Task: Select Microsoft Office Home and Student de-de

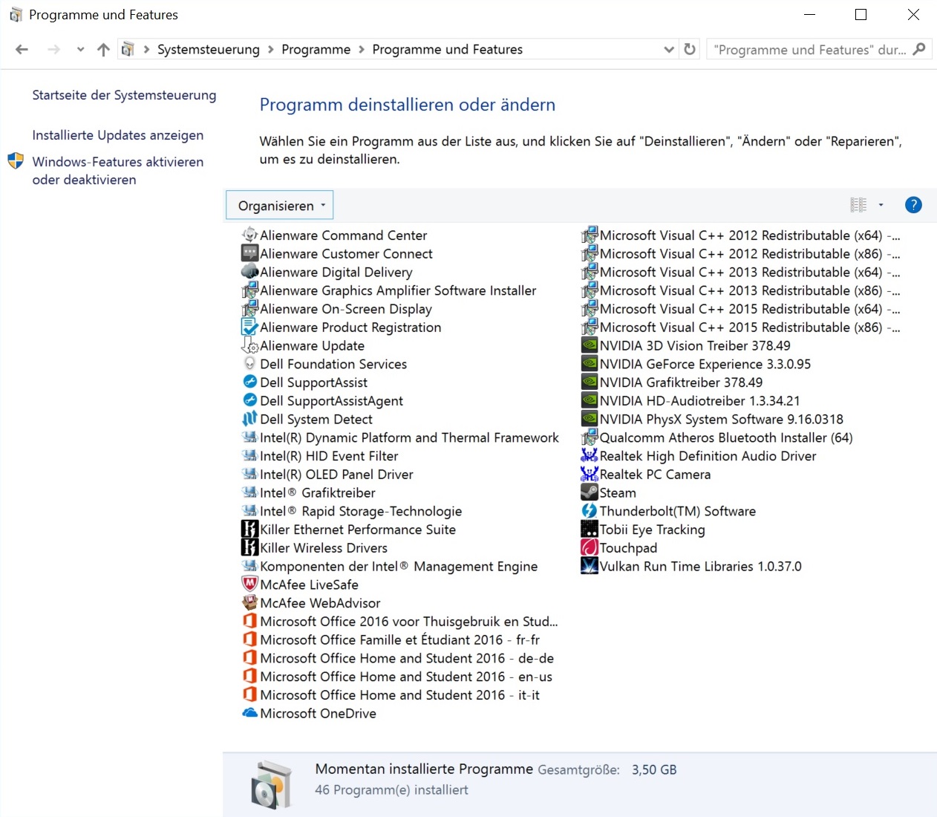Action: click(x=398, y=658)
